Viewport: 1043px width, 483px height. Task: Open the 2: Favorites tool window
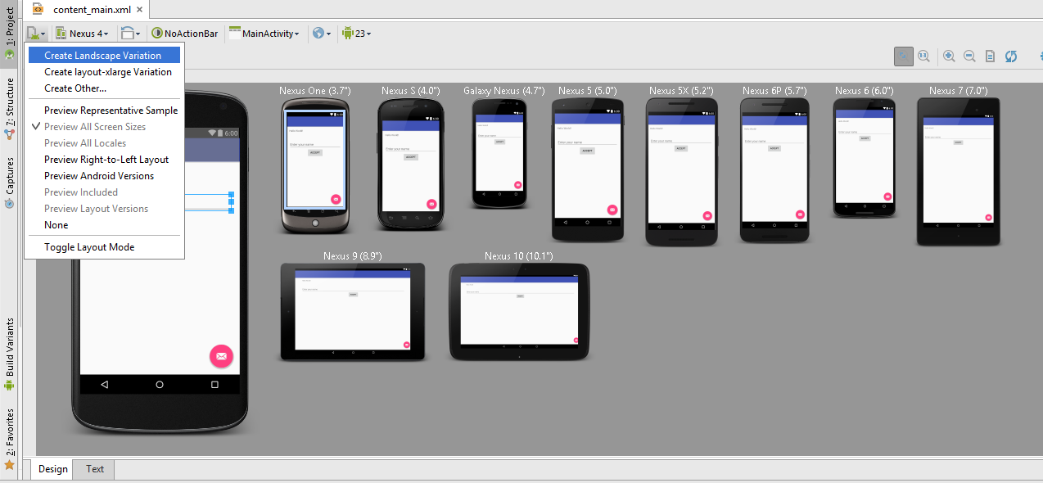click(x=9, y=438)
